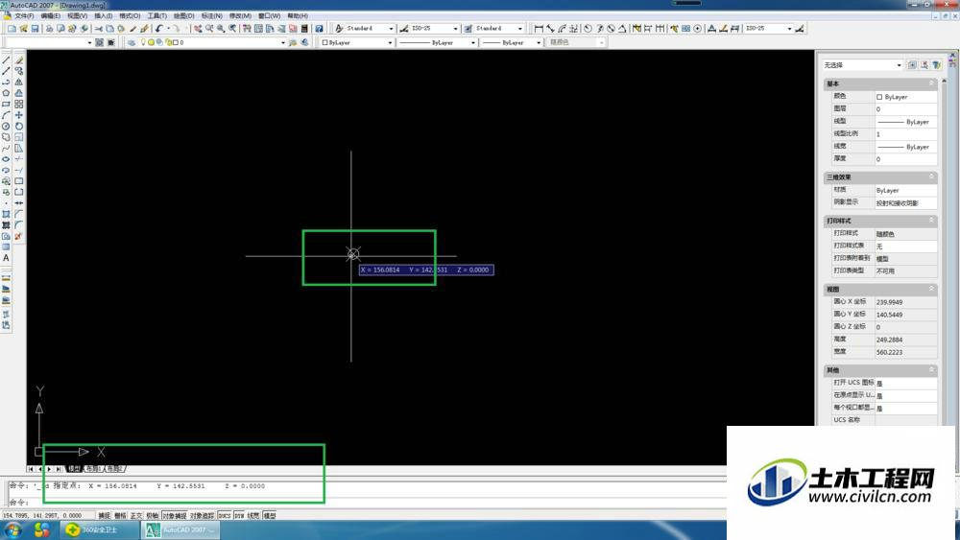This screenshot has width=960, height=540.
Task: Select the Array modify tool
Action: (x=19, y=104)
